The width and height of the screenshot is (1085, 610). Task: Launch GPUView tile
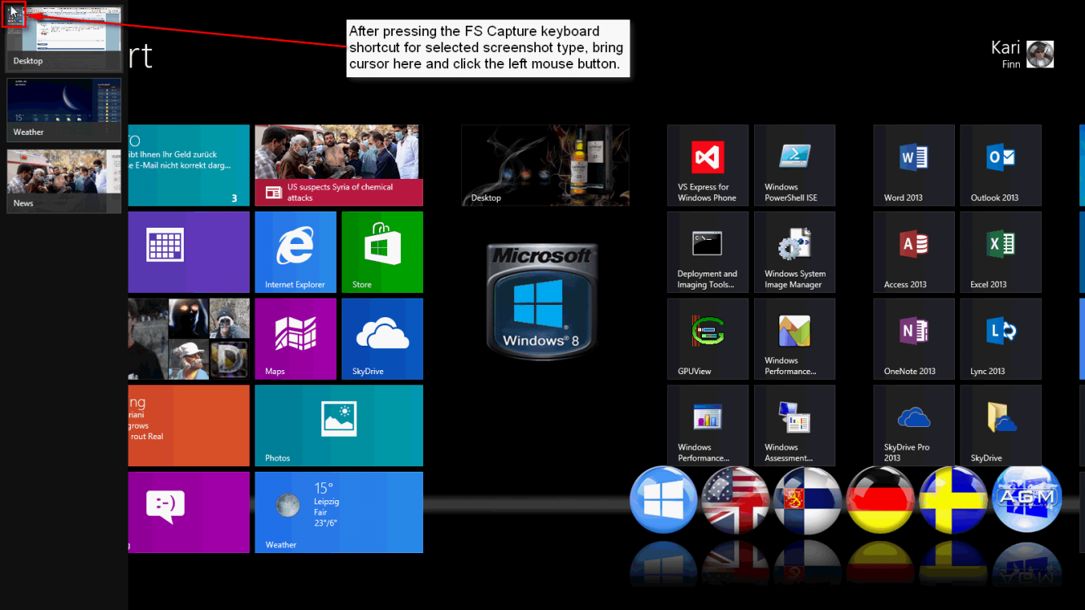[x=708, y=338]
